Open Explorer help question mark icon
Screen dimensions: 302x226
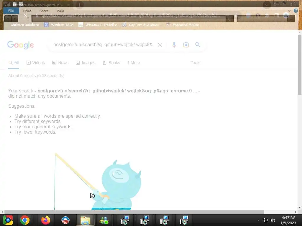click(x=296, y=11)
